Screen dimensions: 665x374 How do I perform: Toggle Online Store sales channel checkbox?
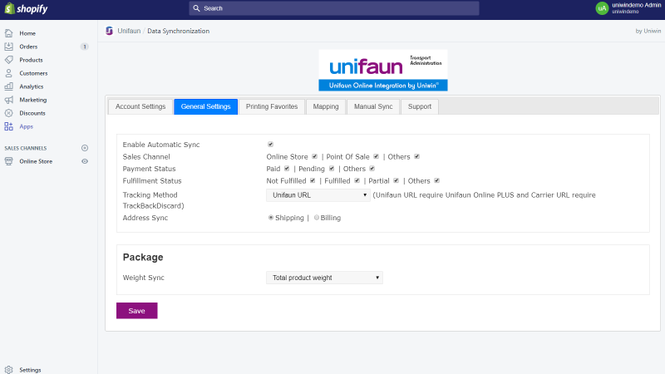pyautogui.click(x=315, y=156)
